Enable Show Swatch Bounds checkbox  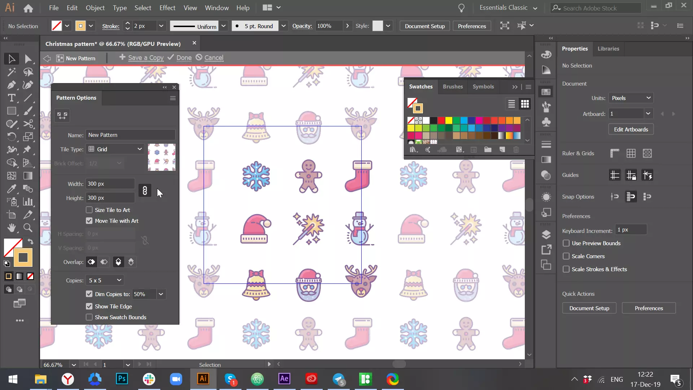[x=89, y=317]
